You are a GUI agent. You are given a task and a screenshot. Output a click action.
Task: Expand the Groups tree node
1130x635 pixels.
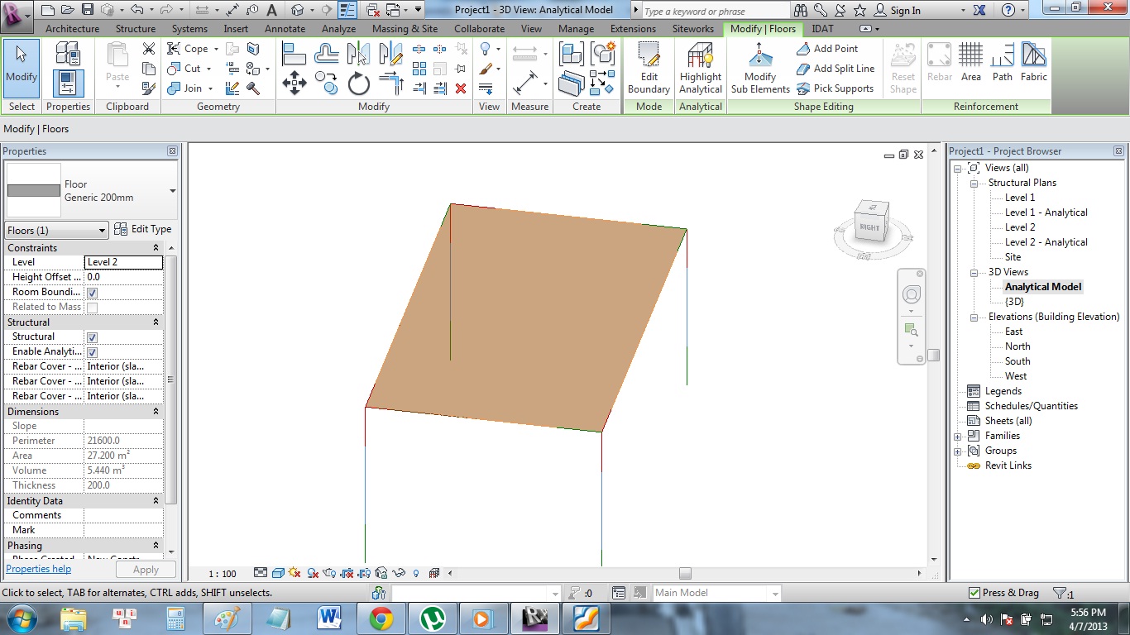tap(958, 451)
